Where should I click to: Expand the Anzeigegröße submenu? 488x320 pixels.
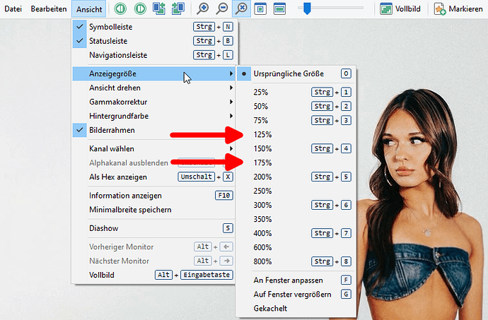(153, 73)
